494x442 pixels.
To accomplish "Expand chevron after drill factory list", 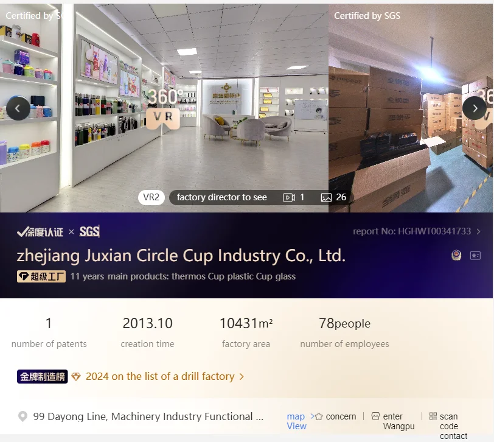I will [x=242, y=377].
